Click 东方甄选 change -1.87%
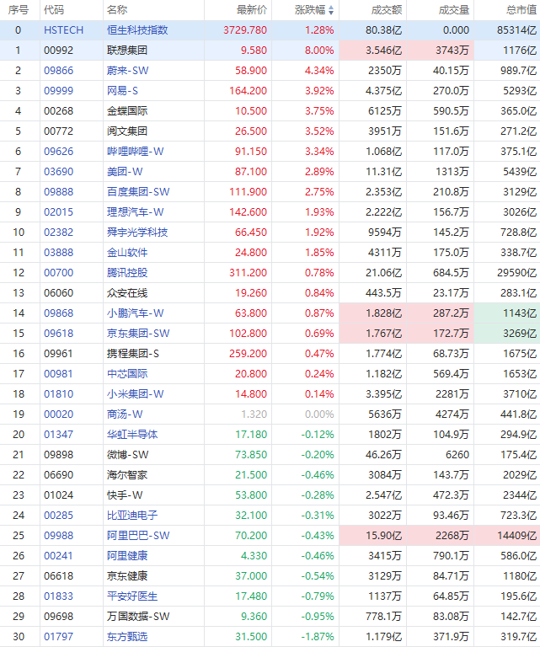Screen dimensions: 540x647 tap(318, 637)
